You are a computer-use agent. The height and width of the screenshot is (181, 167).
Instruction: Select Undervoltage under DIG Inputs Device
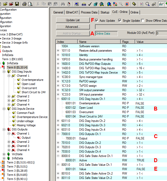(x=25, y=121)
